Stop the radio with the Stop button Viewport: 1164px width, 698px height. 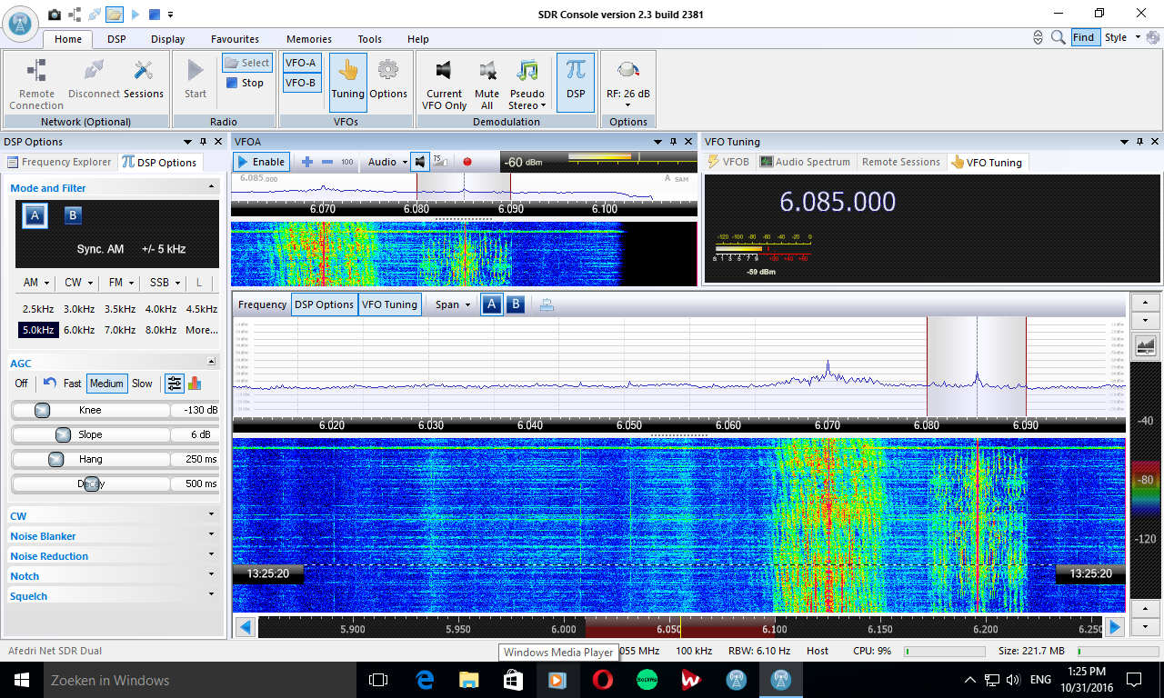click(245, 83)
